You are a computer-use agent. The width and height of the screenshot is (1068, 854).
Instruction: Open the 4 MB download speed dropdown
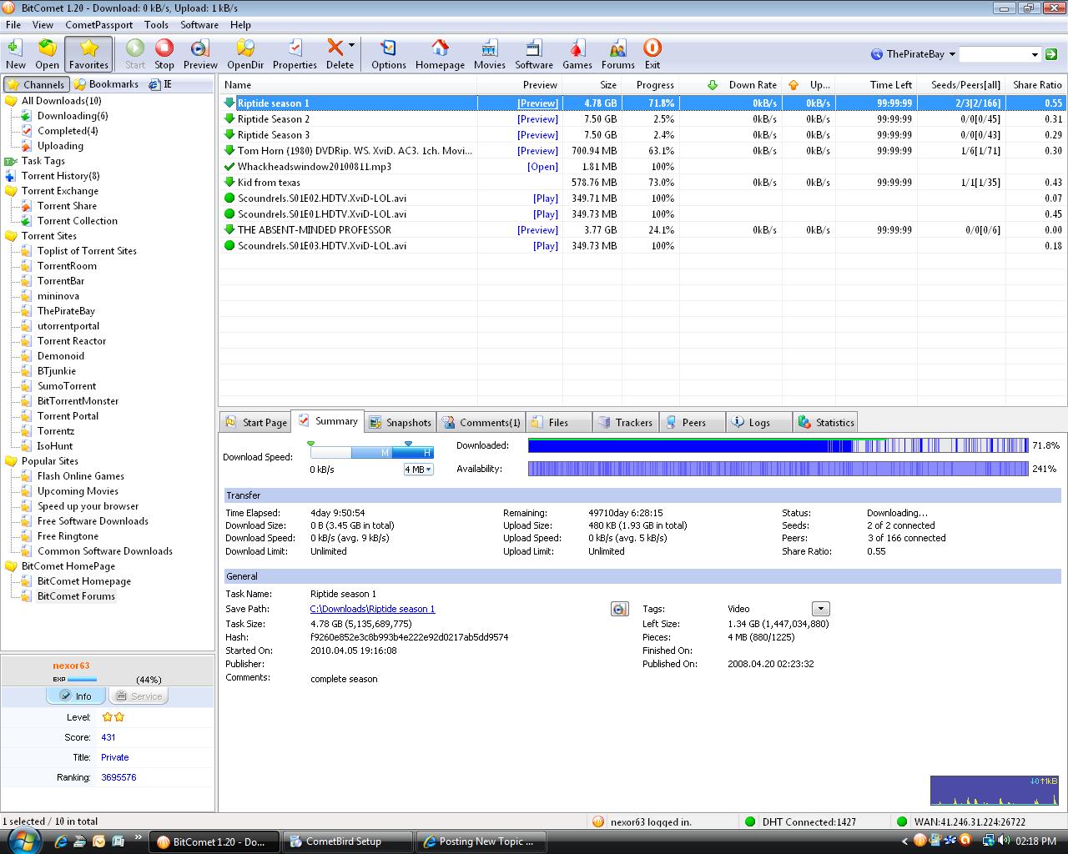coord(419,470)
